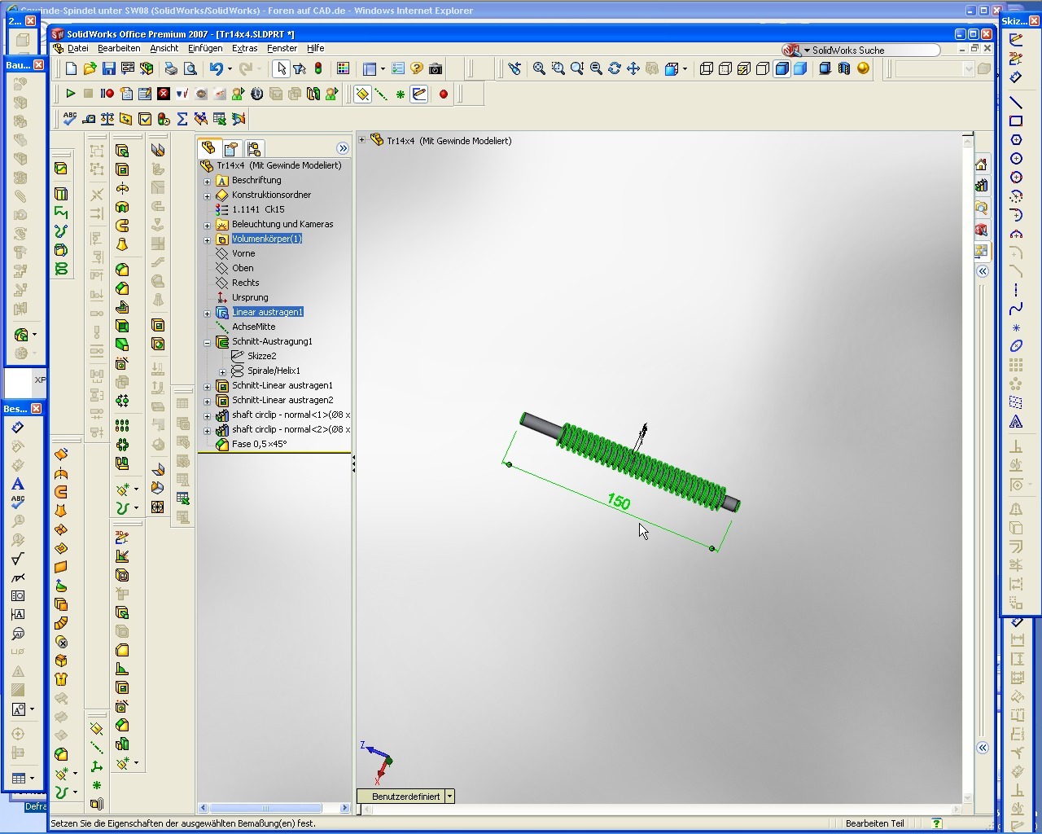Switch to the PropertyManager tab
Screen dimensions: 1042x834
[x=231, y=148]
